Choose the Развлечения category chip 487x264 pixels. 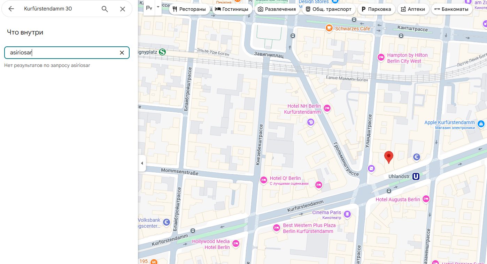pyautogui.click(x=277, y=9)
